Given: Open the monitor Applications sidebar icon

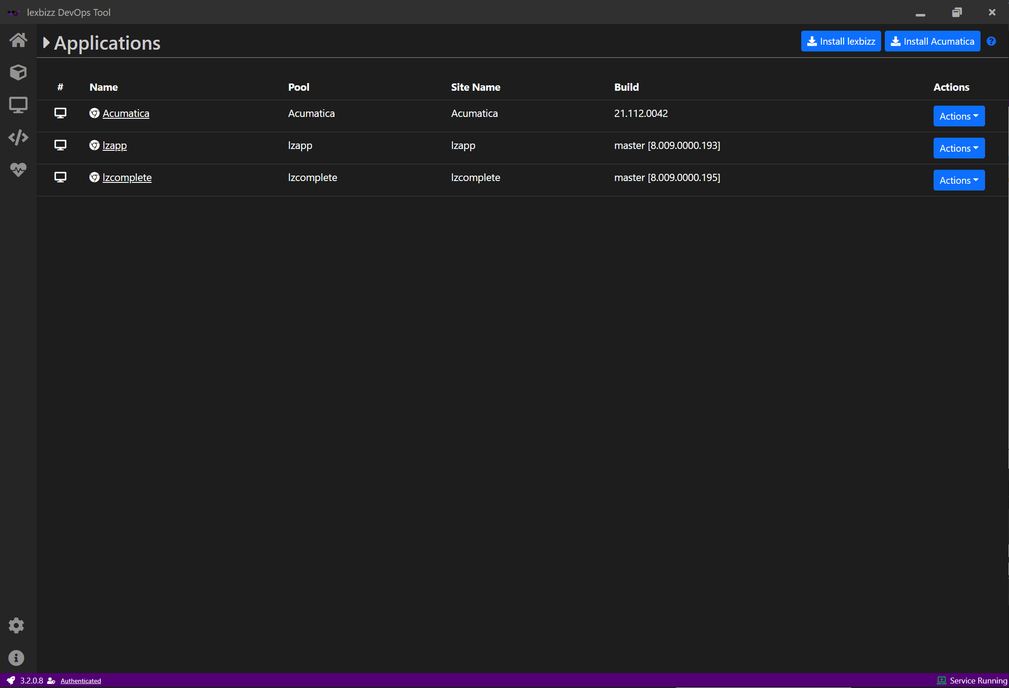Looking at the screenshot, I should click(18, 105).
